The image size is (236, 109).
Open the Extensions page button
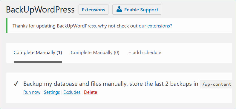point(94,10)
